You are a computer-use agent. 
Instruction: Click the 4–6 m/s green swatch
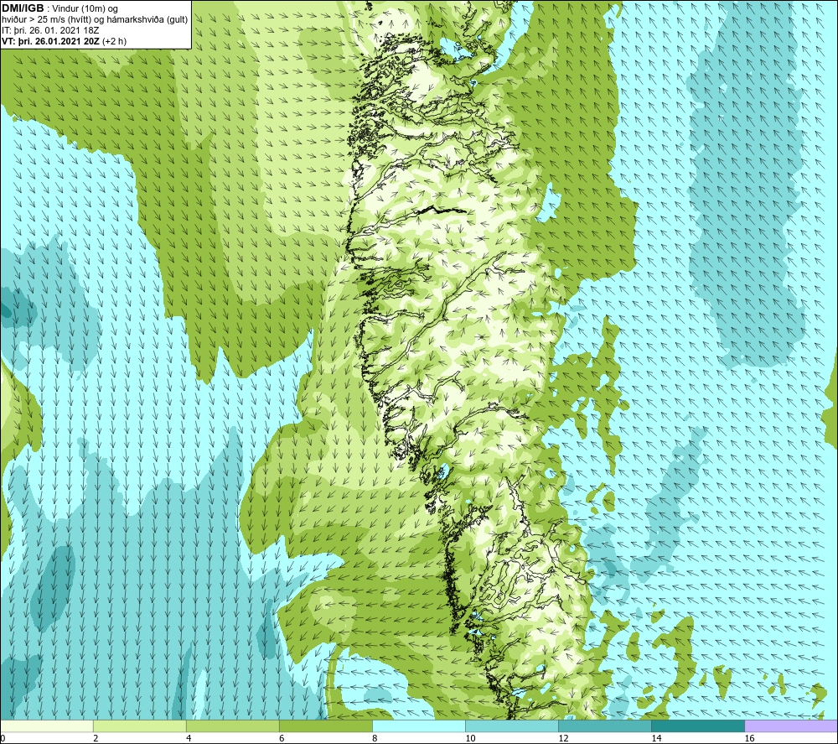click(x=232, y=726)
